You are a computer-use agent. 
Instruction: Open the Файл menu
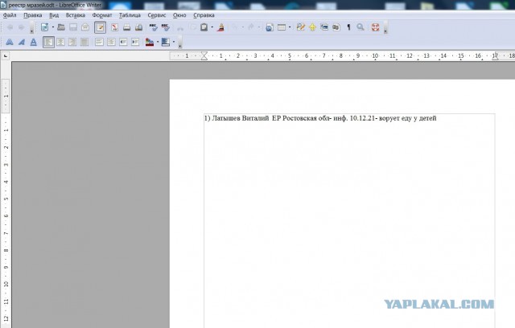coord(10,15)
